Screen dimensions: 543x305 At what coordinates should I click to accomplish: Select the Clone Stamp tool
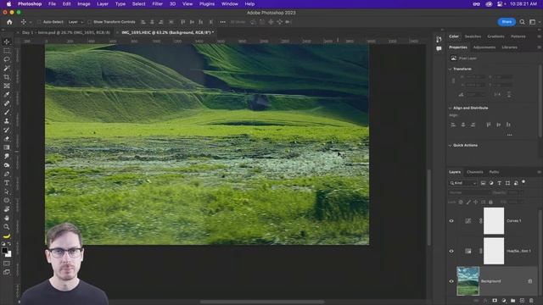(x=7, y=121)
